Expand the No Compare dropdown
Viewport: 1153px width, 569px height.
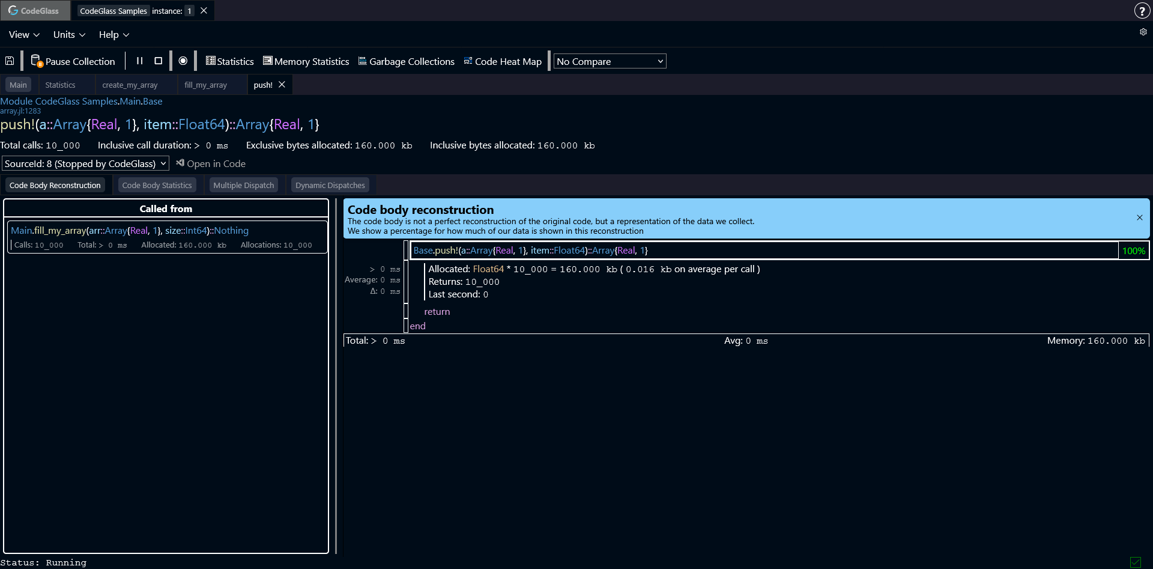610,61
